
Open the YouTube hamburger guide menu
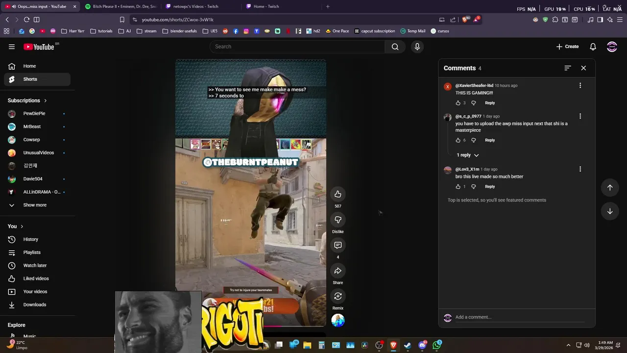(x=12, y=47)
